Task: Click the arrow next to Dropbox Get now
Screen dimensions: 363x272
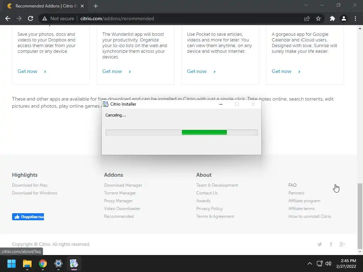Action: 45,72
